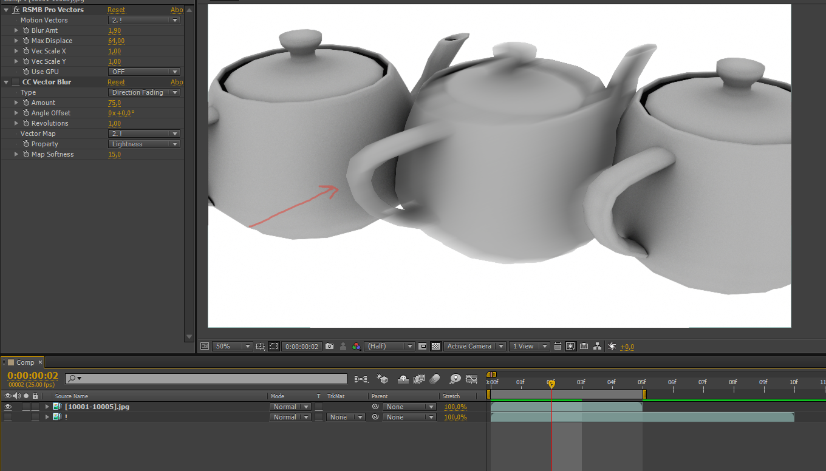The width and height of the screenshot is (826, 471).
Task: Expand the Max Displace property
Action: tap(16, 41)
